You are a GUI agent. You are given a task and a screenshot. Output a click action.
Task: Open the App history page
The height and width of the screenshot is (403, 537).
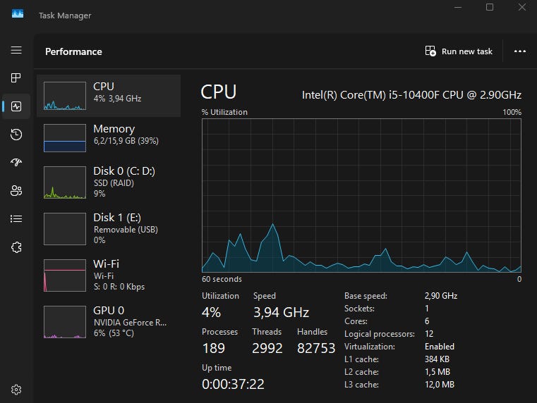pos(16,135)
